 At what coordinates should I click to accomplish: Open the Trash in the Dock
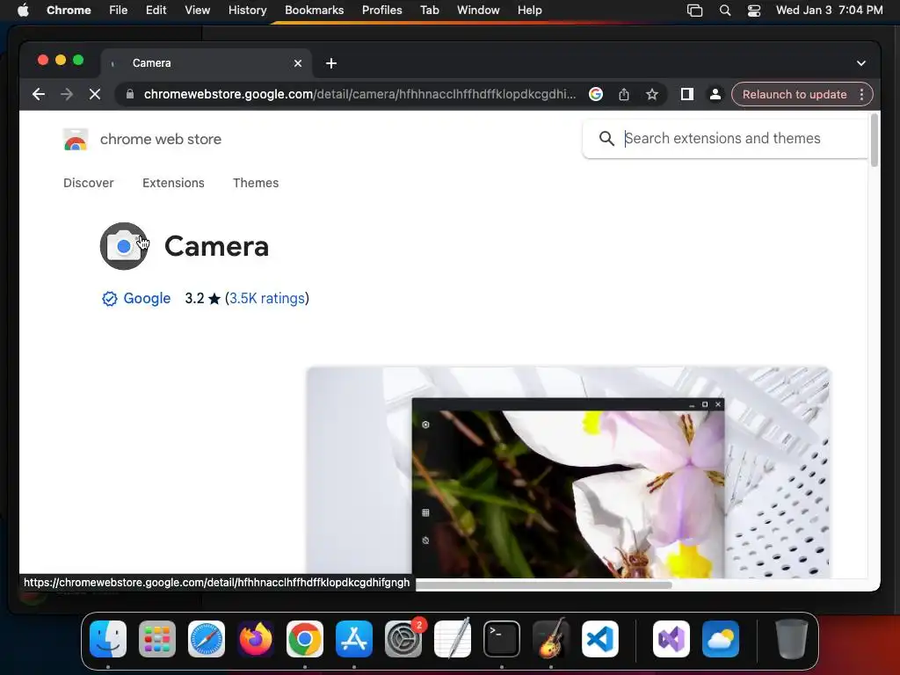pyautogui.click(x=792, y=639)
